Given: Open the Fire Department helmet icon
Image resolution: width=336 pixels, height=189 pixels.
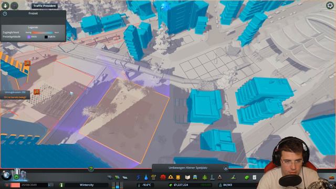Looking at the screenshot, I should pos(171,177).
